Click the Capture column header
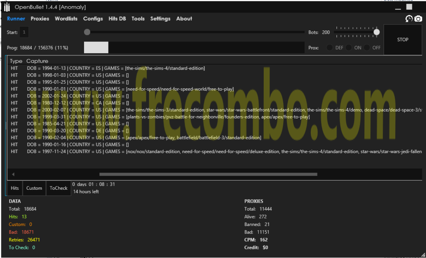The height and width of the screenshot is (258, 426). point(37,61)
